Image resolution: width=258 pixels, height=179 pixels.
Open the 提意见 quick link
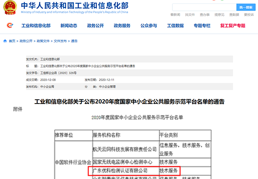tap(219, 15)
